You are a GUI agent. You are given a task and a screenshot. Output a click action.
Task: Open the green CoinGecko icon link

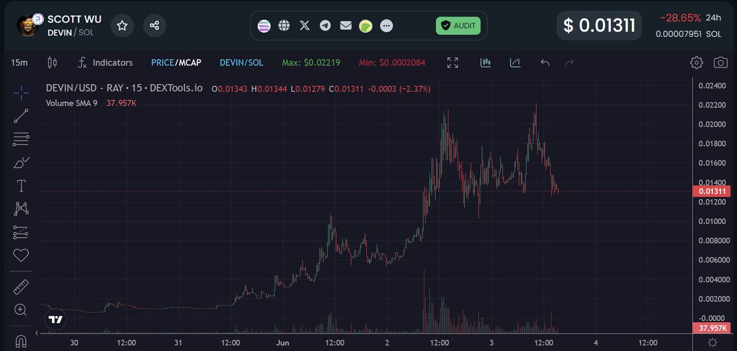[x=365, y=26]
